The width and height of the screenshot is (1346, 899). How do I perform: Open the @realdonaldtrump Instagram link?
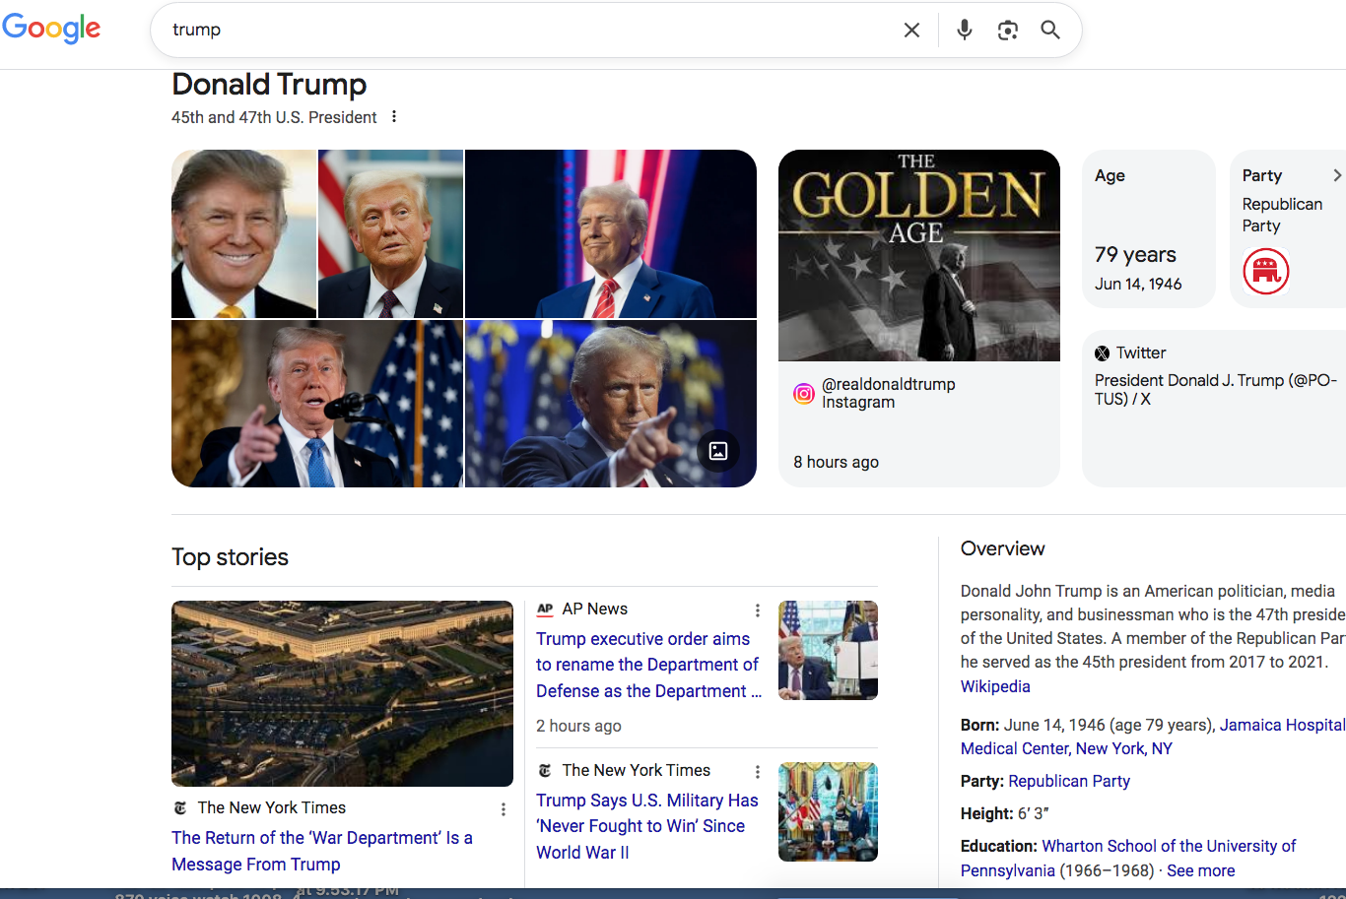889,393
